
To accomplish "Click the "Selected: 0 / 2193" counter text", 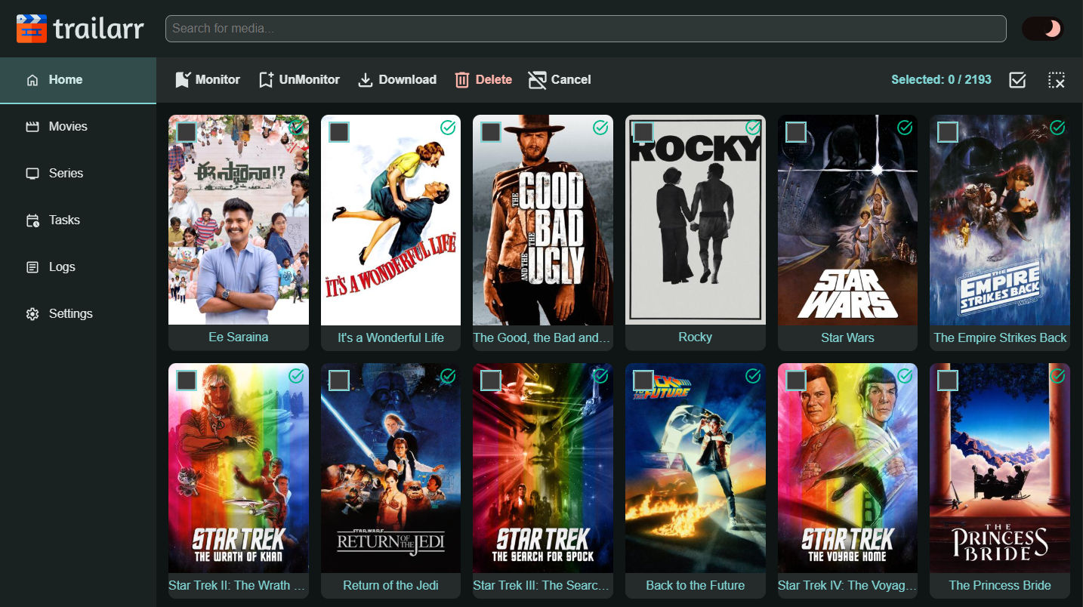I will click(x=941, y=80).
